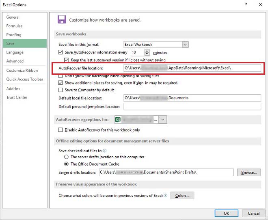Viewport: 268px width, 220px height.
Task: Decrease AutoRecover minutes with down arrow
Action: tap(147, 54)
